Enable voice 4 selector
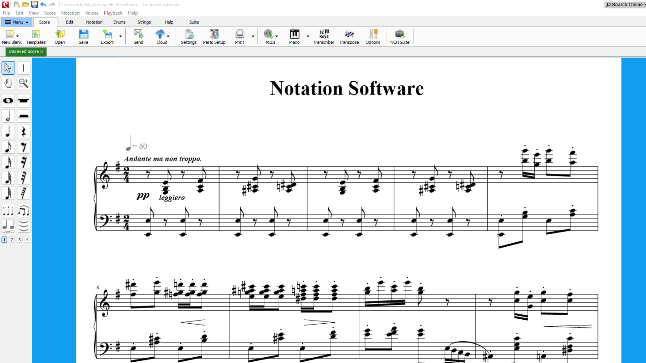This screenshot has width=646, height=363. (x=27, y=240)
